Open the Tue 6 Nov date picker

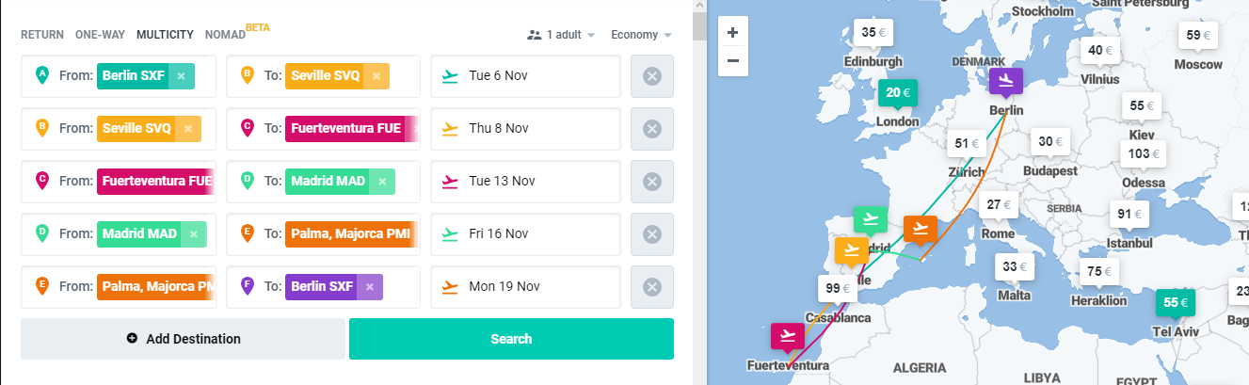pyautogui.click(x=525, y=76)
